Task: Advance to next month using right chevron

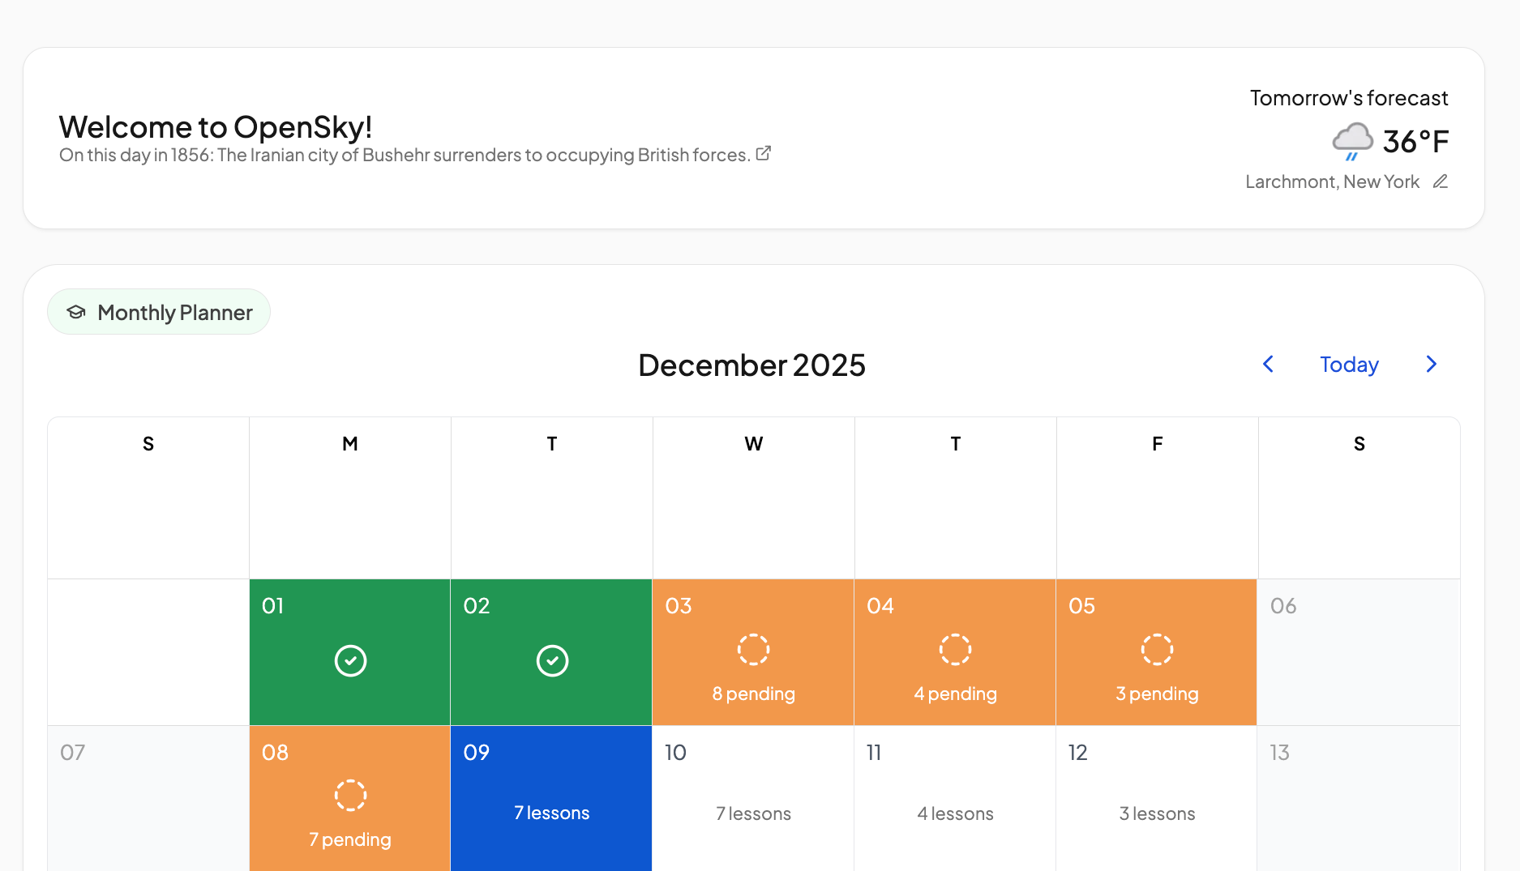Action: click(1431, 365)
